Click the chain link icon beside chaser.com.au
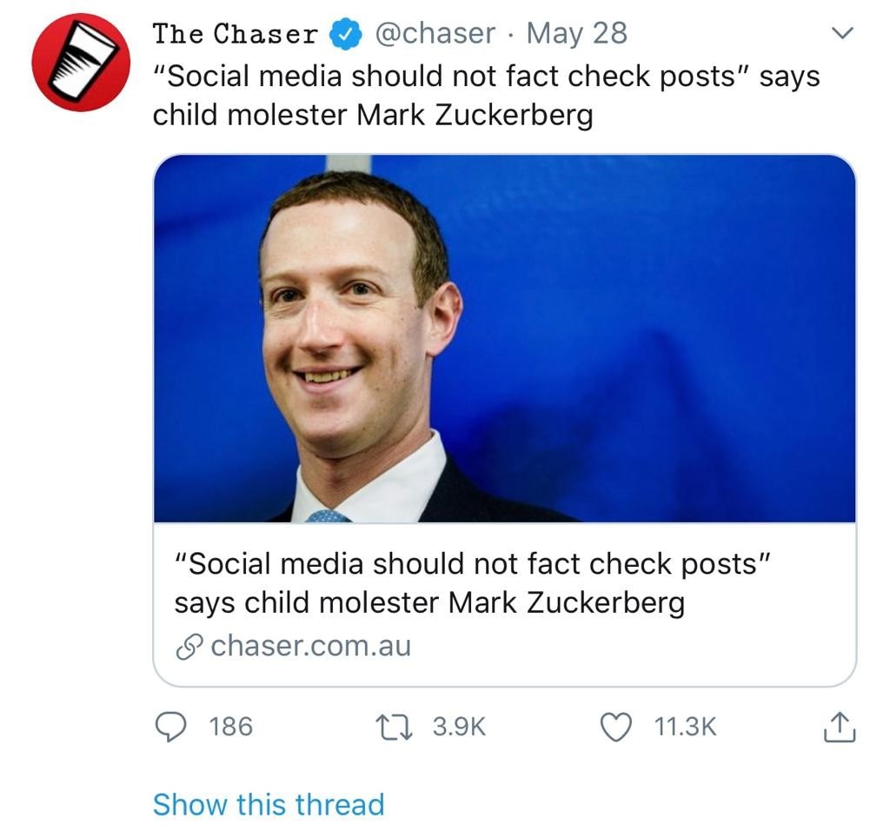The width and height of the screenshot is (890, 838). click(x=189, y=648)
